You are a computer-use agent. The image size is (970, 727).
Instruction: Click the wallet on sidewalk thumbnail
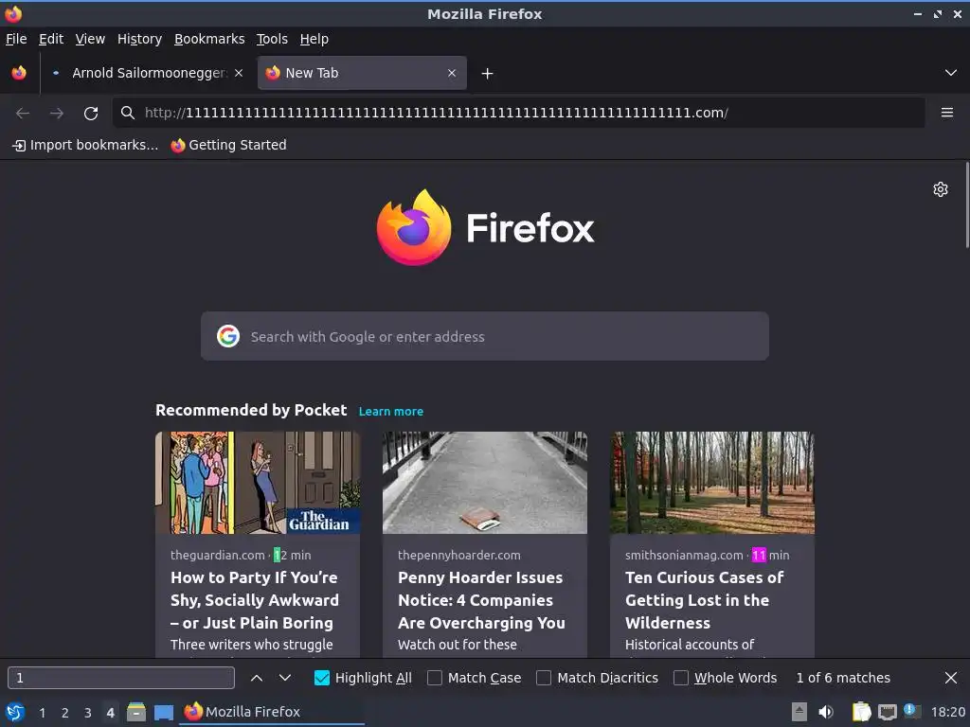point(485,483)
